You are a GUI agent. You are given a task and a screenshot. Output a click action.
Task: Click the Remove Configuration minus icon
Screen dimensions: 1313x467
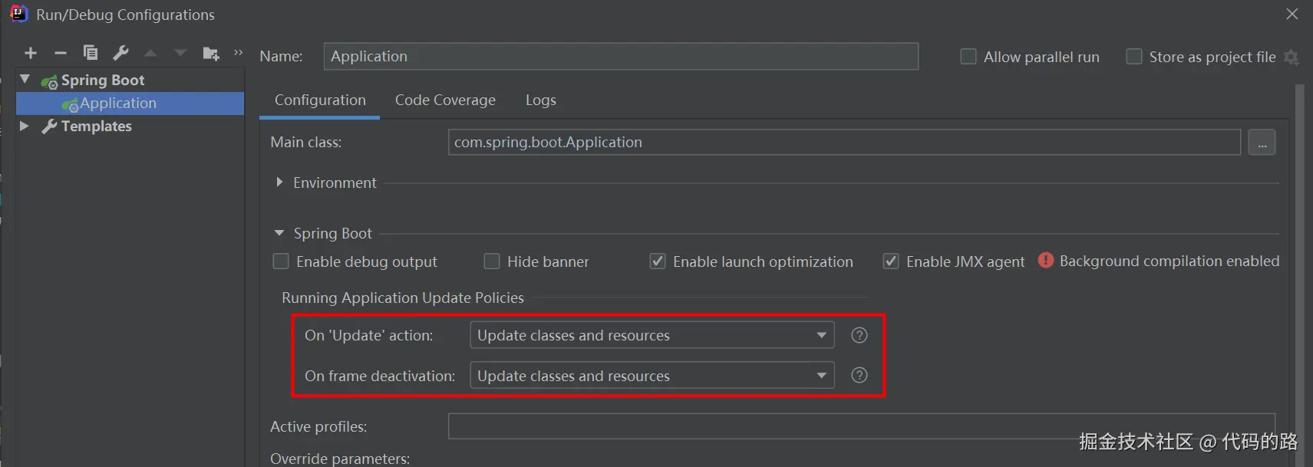click(61, 53)
